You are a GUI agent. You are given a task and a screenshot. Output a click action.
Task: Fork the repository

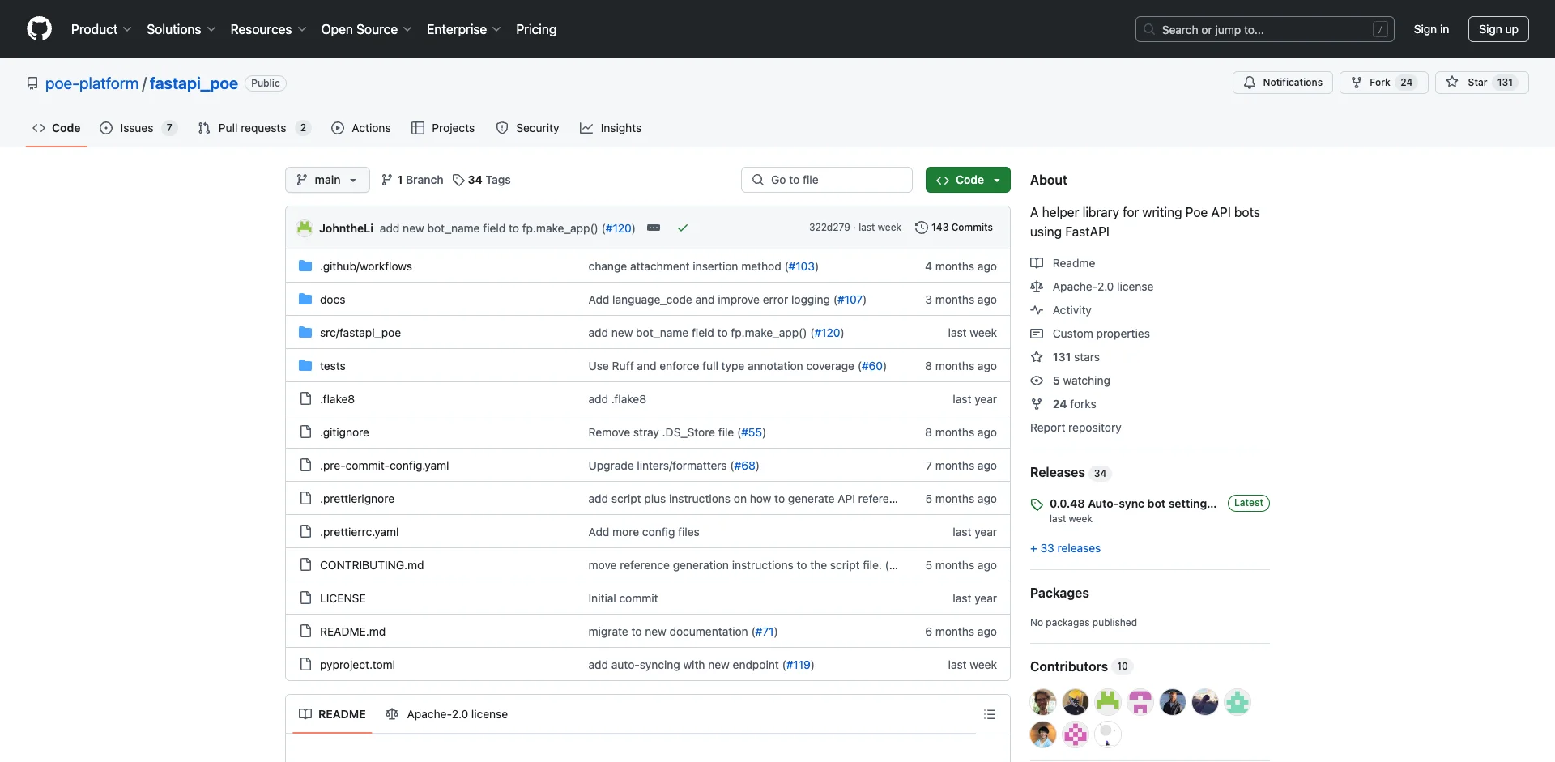coord(1383,83)
